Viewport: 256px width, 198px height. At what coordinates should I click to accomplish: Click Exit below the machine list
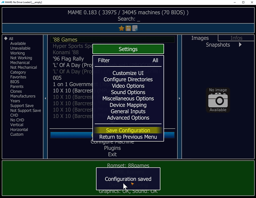click(x=112, y=154)
